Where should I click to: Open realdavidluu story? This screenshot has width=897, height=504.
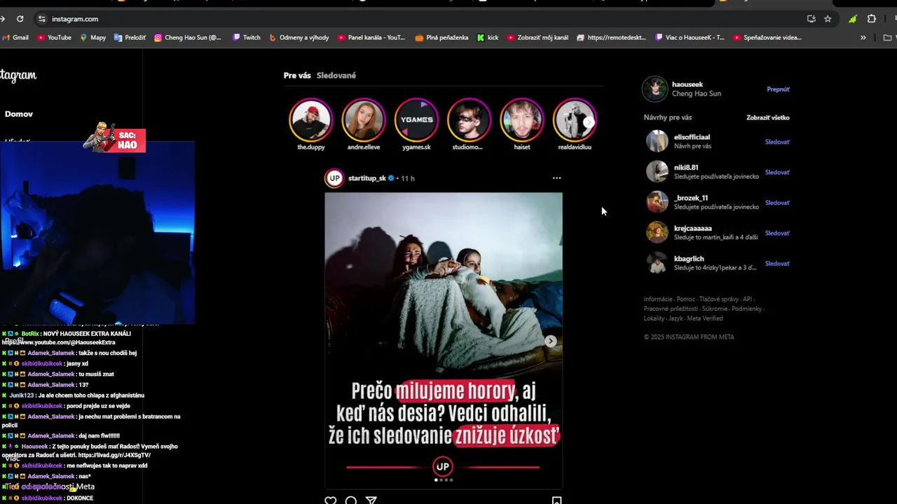coord(575,120)
